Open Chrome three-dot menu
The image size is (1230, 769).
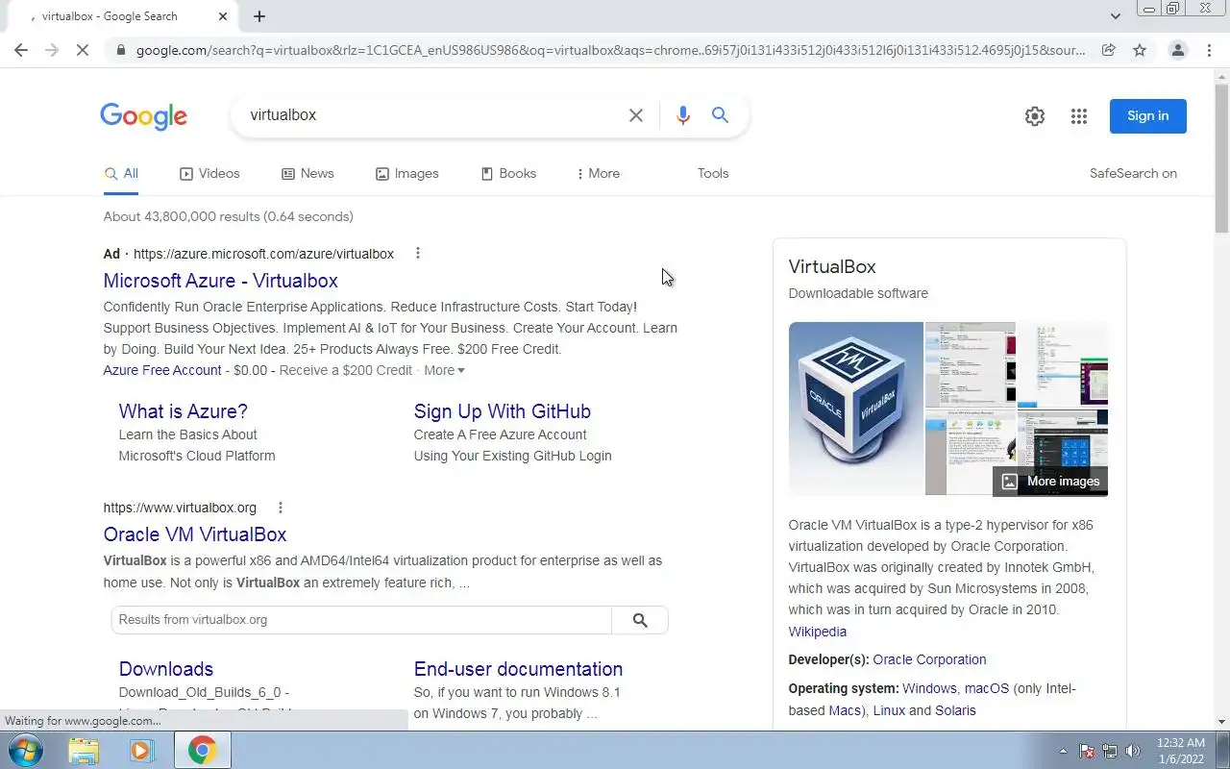coord(1209,50)
